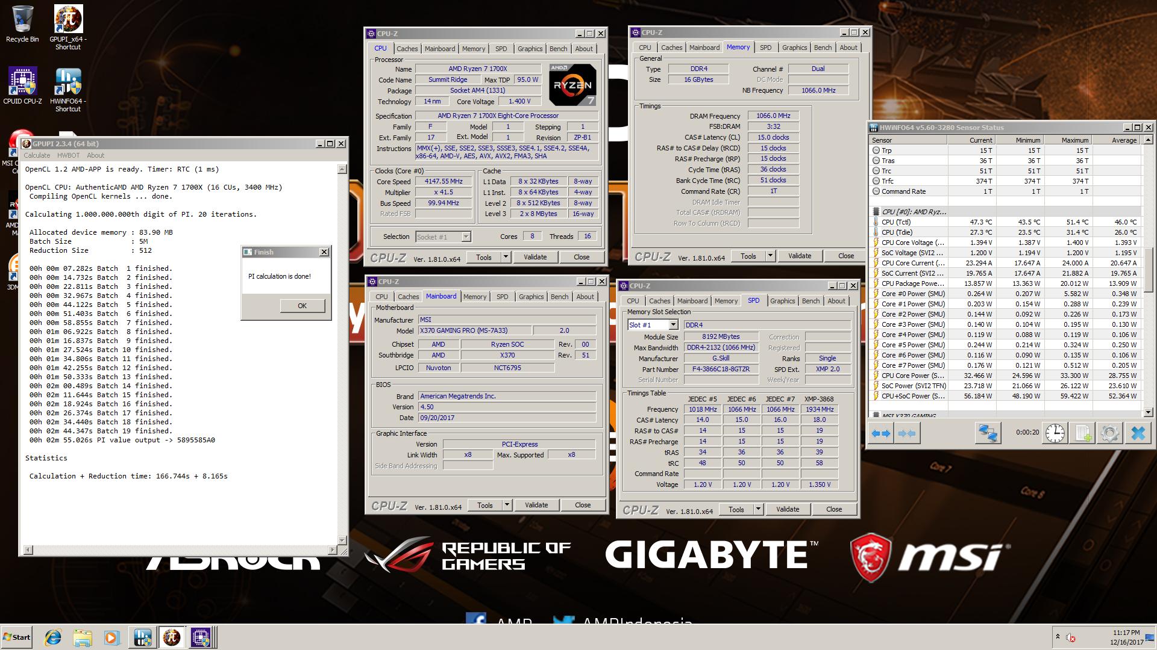Click HWiNFO64 collapse arrows icon in toolbar
Image resolution: width=1157 pixels, height=650 pixels.
click(907, 433)
